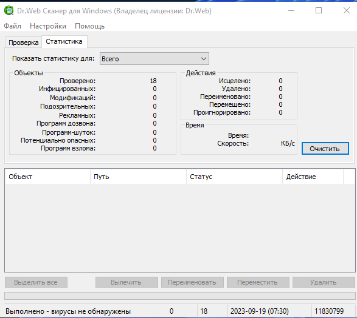Viewport: 357px width, 318px height.
Task: Click the Удалено: label
Action: click(x=236, y=89)
